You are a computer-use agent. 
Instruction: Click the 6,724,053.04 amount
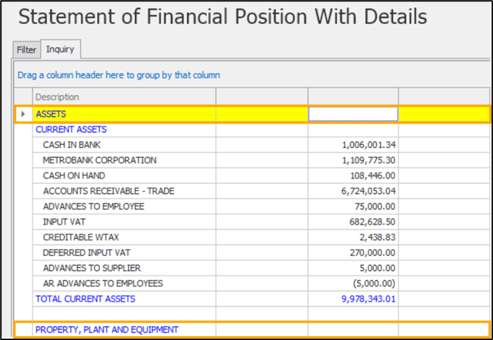[368, 191]
